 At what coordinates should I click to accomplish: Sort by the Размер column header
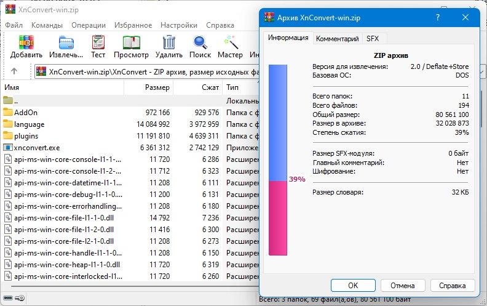click(148, 87)
